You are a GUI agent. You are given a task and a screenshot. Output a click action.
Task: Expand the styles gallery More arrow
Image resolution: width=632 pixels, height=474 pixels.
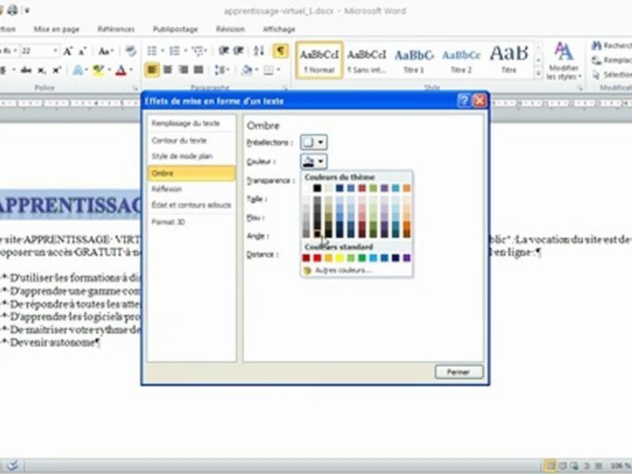(x=538, y=74)
